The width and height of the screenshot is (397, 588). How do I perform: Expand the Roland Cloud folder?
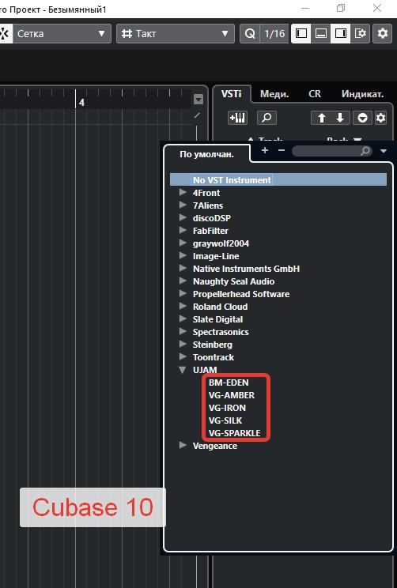pyautogui.click(x=183, y=307)
